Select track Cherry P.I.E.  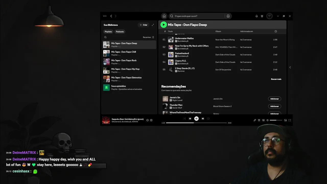point(181,61)
